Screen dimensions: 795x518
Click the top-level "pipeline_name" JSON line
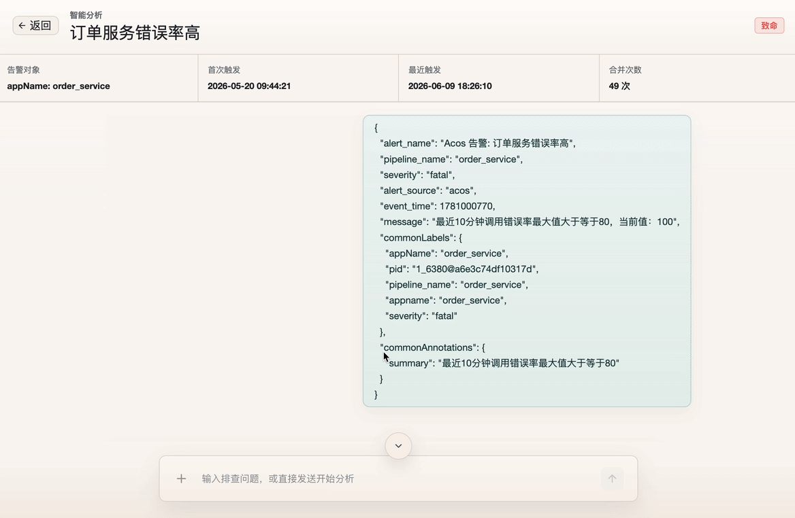(451, 159)
